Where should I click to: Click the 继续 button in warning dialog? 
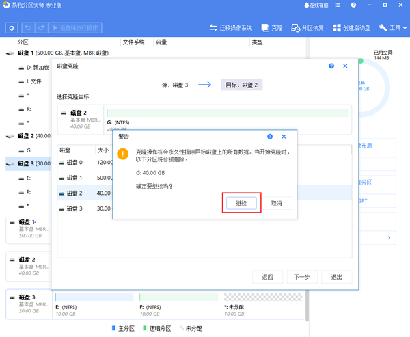(241, 203)
